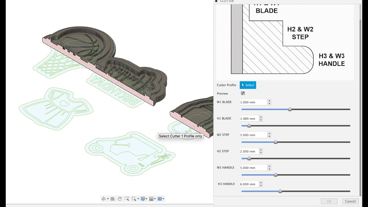
Task: Expand Grid and Snaps dropdown arrow
Action: [x=155, y=199]
